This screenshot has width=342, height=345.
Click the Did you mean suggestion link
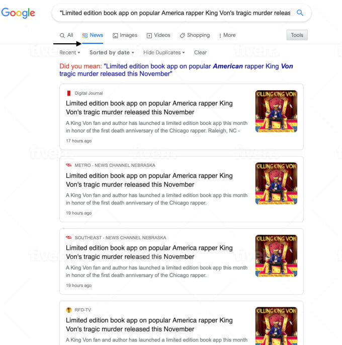[176, 70]
